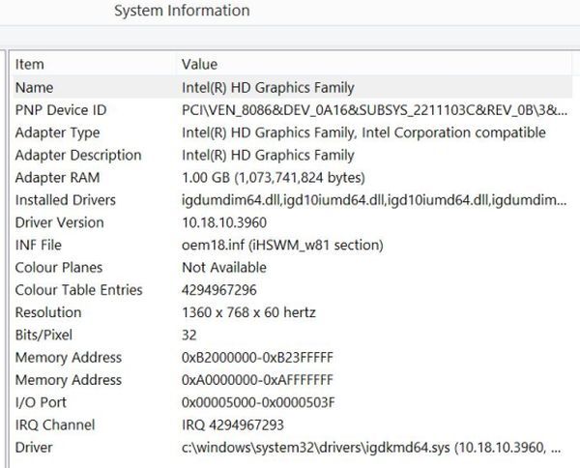Click the System Information window title
The height and width of the screenshot is (468, 580).
click(182, 11)
